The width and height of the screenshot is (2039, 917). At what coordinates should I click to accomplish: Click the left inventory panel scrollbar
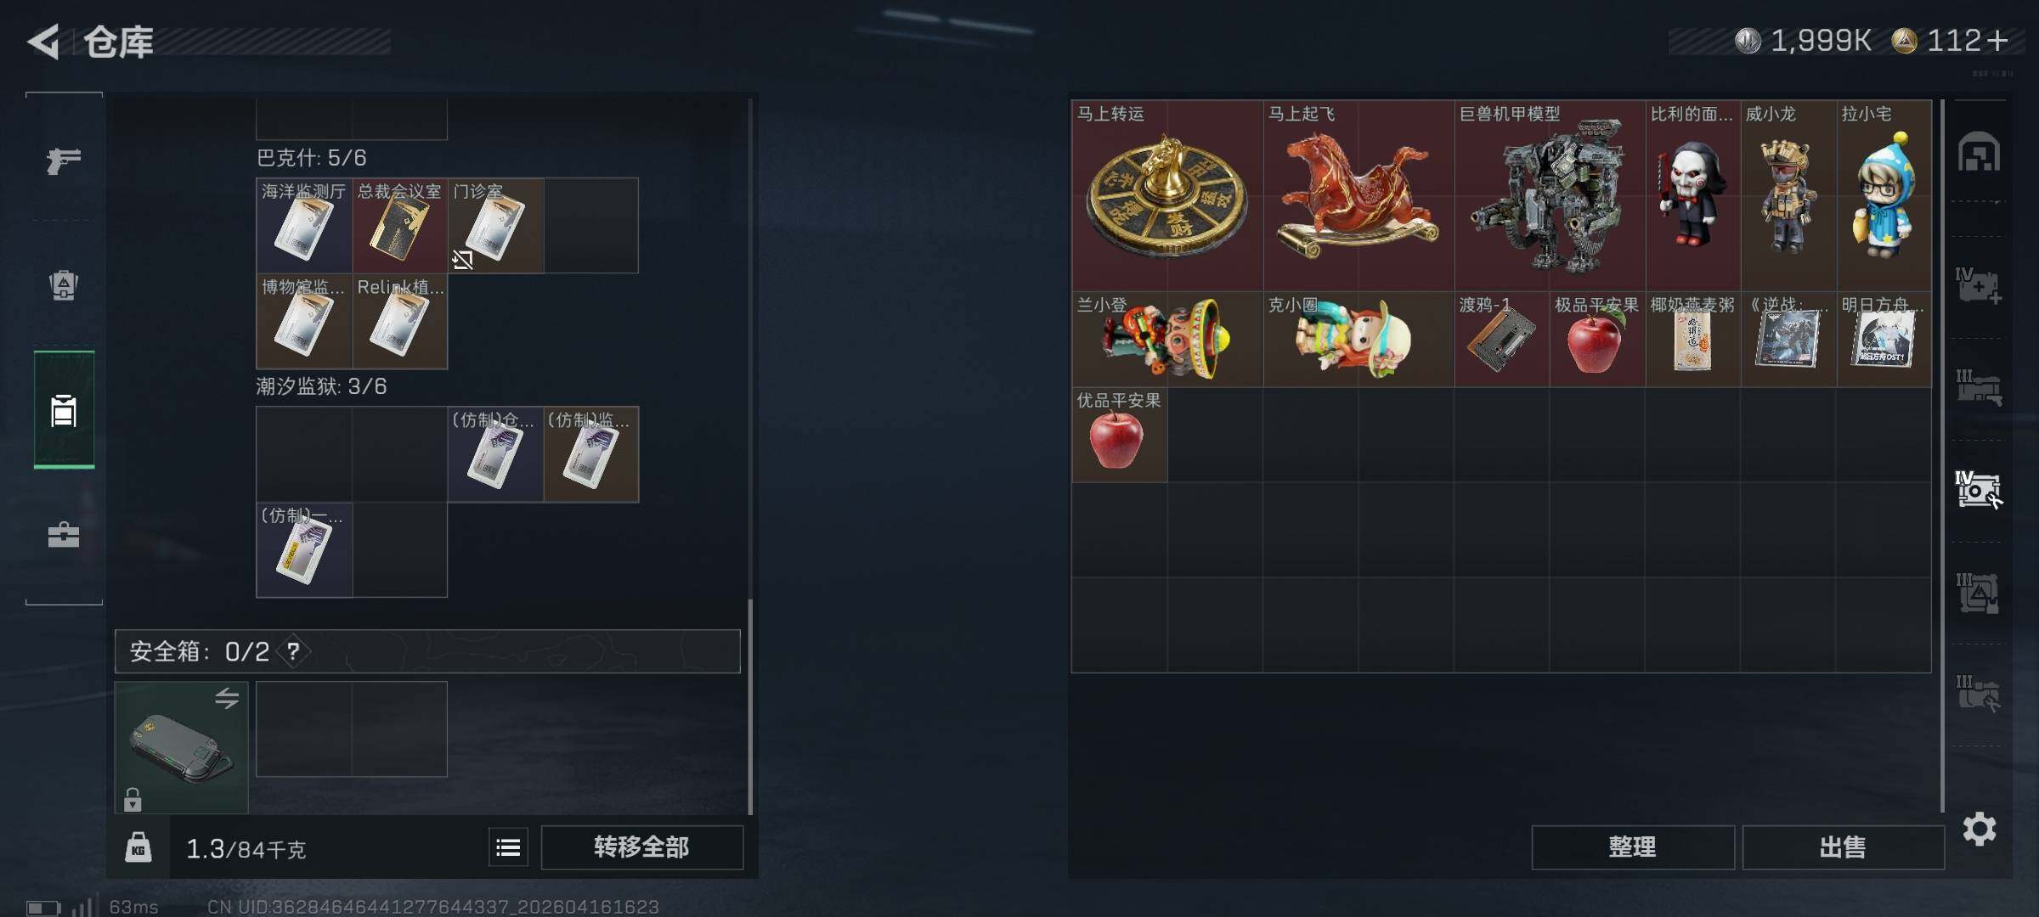749,706
